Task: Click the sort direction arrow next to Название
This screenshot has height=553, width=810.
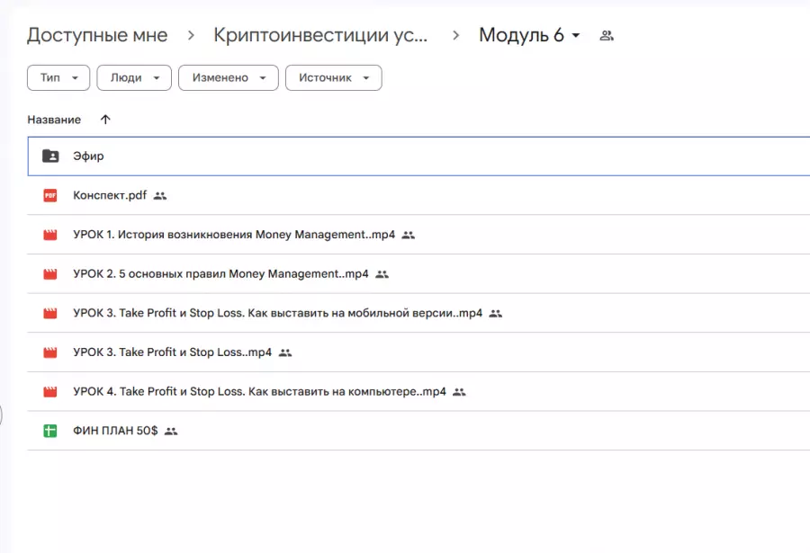Action: (105, 120)
